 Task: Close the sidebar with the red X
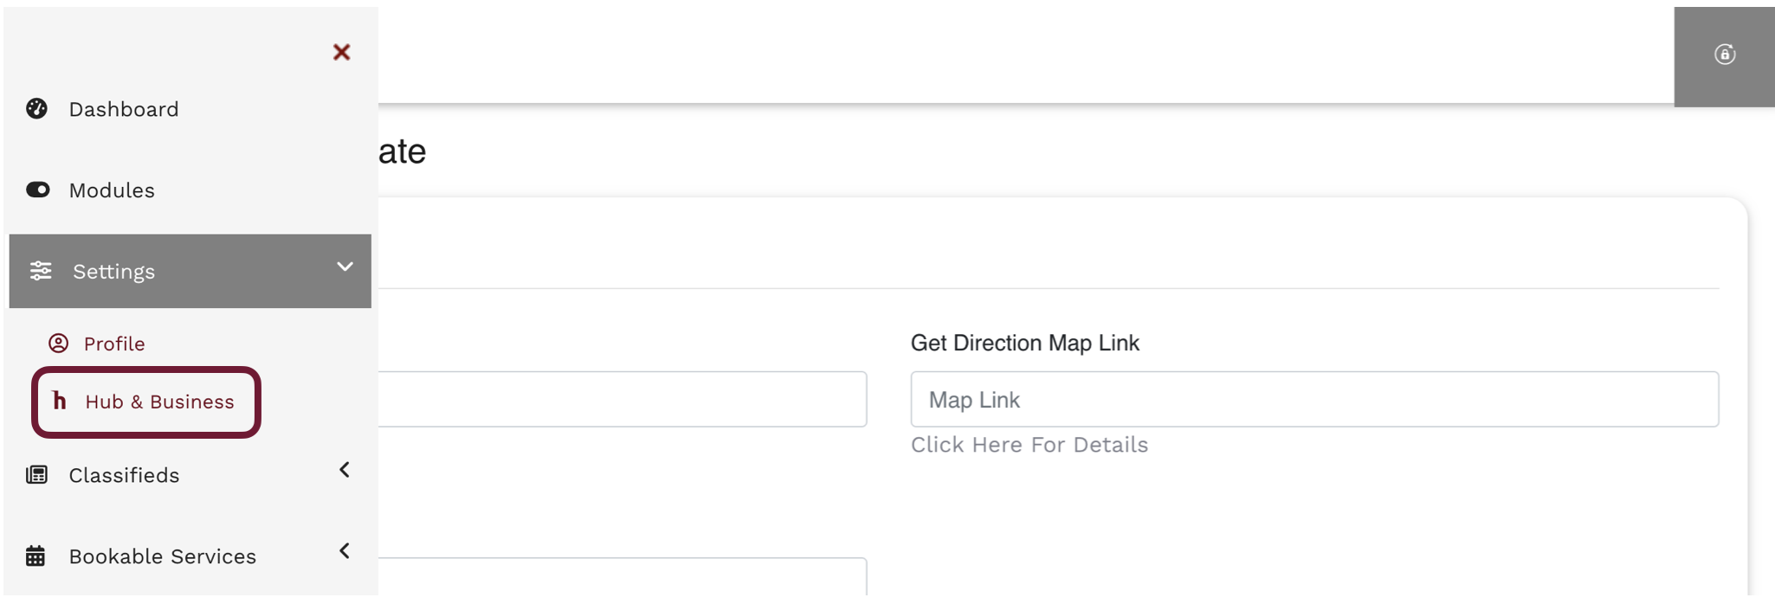coord(341,52)
